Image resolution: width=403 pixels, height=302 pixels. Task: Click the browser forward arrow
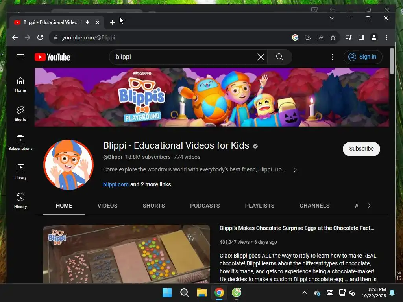click(x=28, y=37)
